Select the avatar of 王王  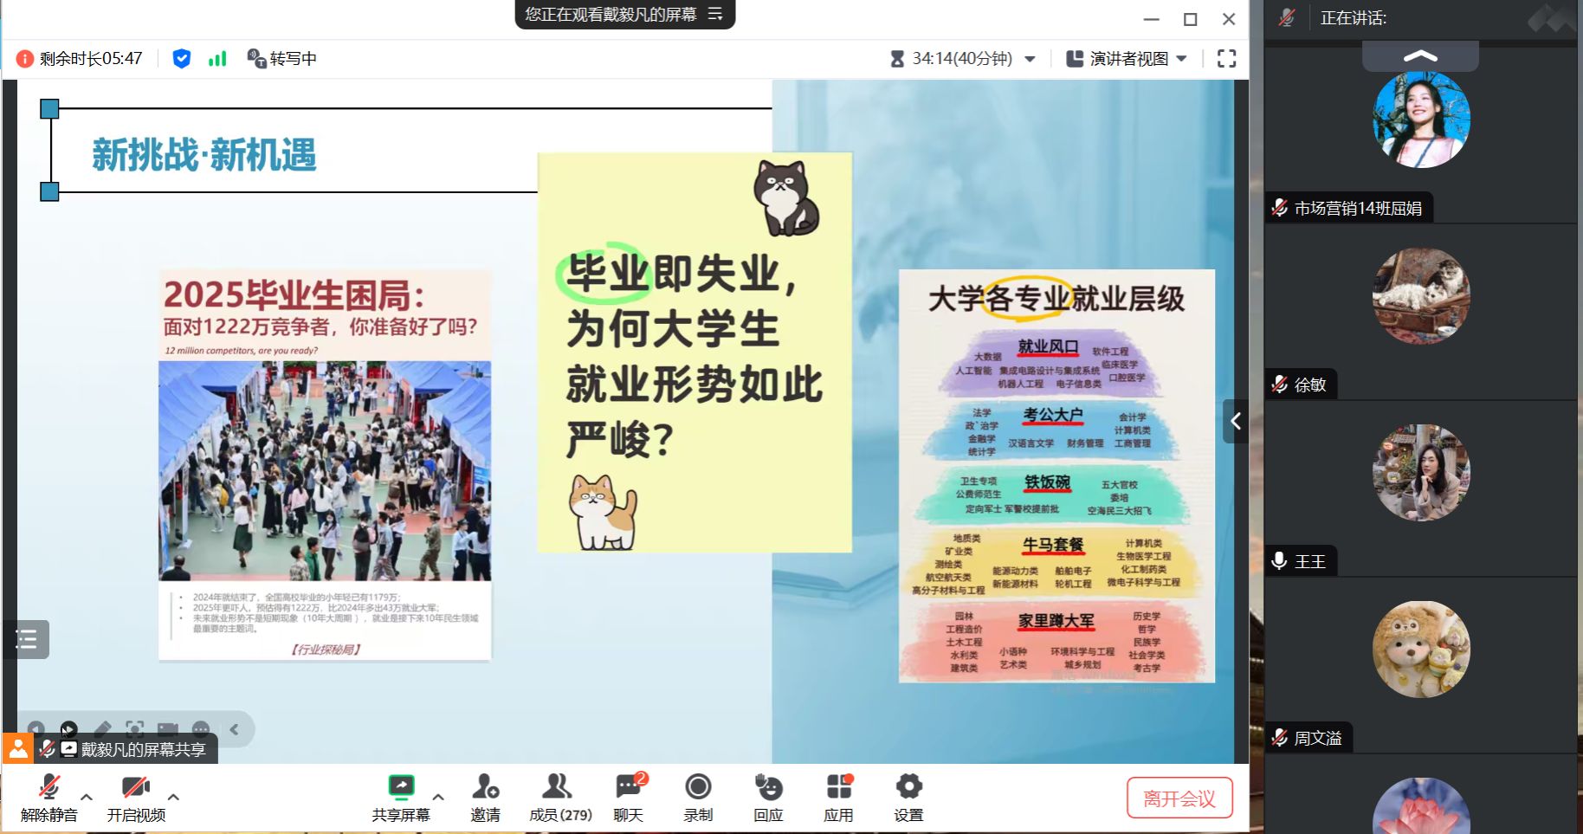(x=1421, y=473)
